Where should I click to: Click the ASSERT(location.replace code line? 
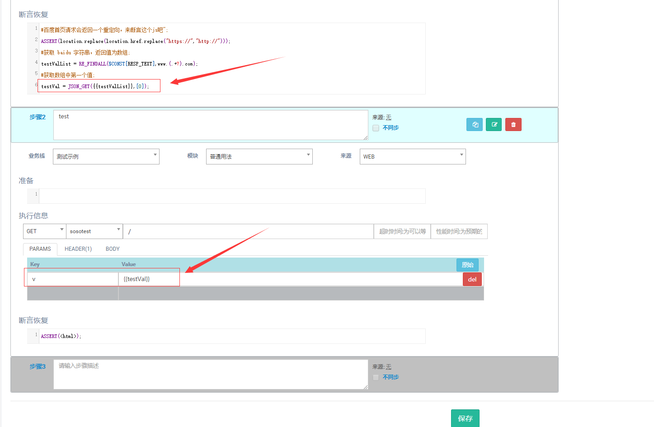click(136, 41)
